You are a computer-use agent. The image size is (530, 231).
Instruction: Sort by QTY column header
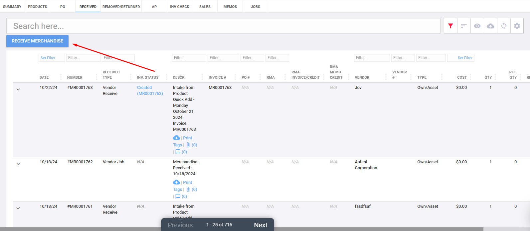488,77
